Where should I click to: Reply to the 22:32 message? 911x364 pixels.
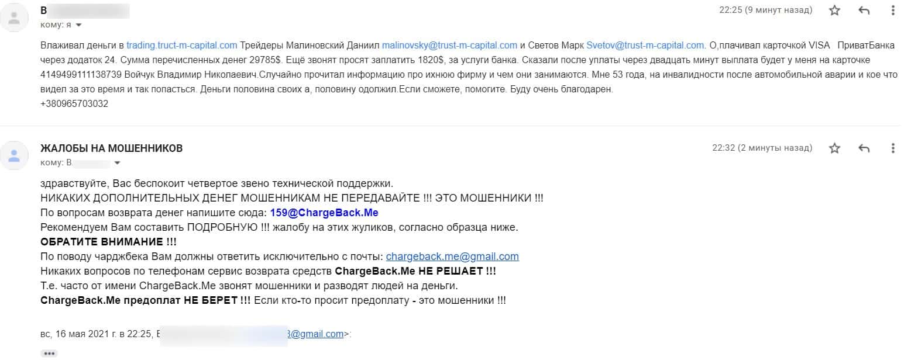(x=864, y=148)
